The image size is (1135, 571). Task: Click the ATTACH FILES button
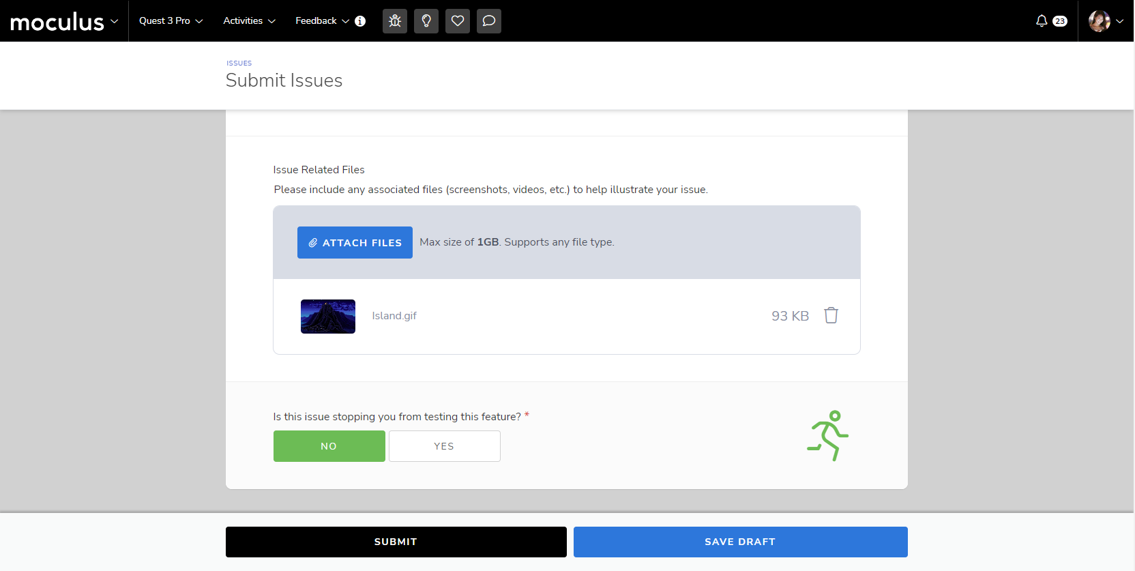pos(355,243)
